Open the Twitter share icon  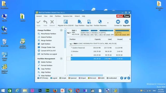click(125, 78)
